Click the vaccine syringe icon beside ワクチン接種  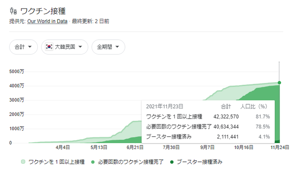[x=13, y=11]
